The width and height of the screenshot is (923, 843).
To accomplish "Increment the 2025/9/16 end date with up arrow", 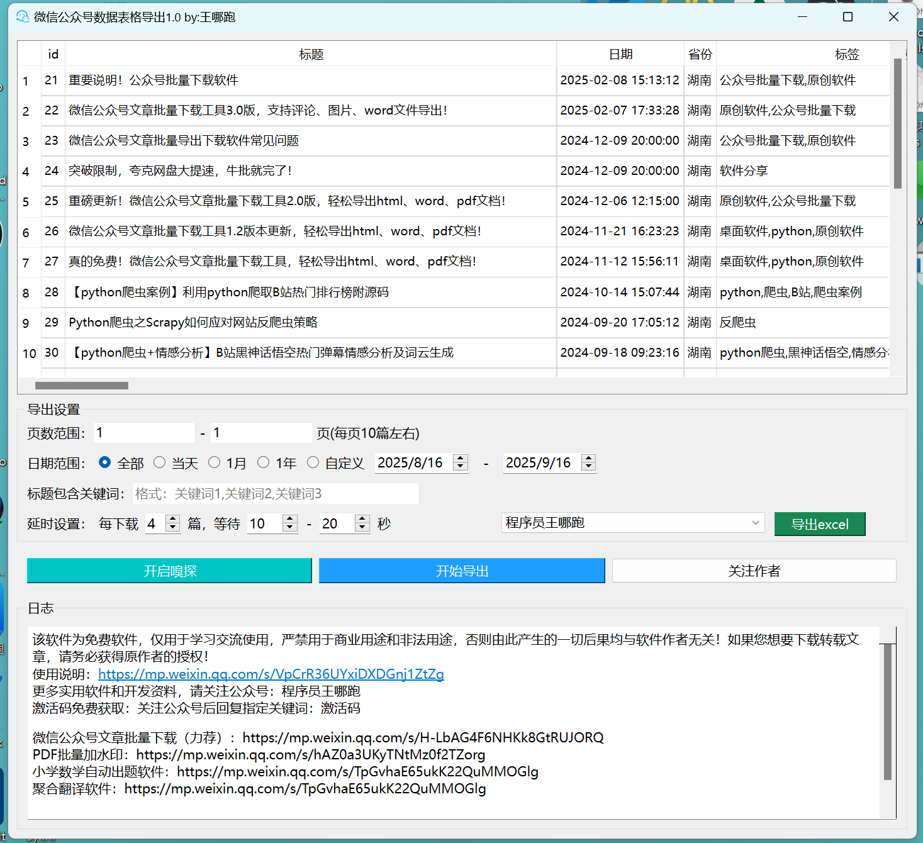I will click(588, 459).
